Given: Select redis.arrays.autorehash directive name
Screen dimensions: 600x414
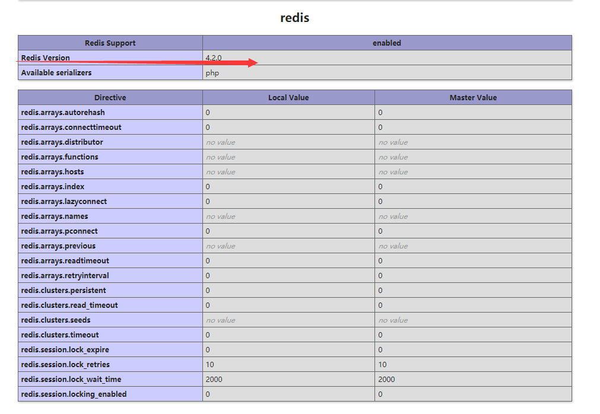Looking at the screenshot, I should tap(63, 112).
